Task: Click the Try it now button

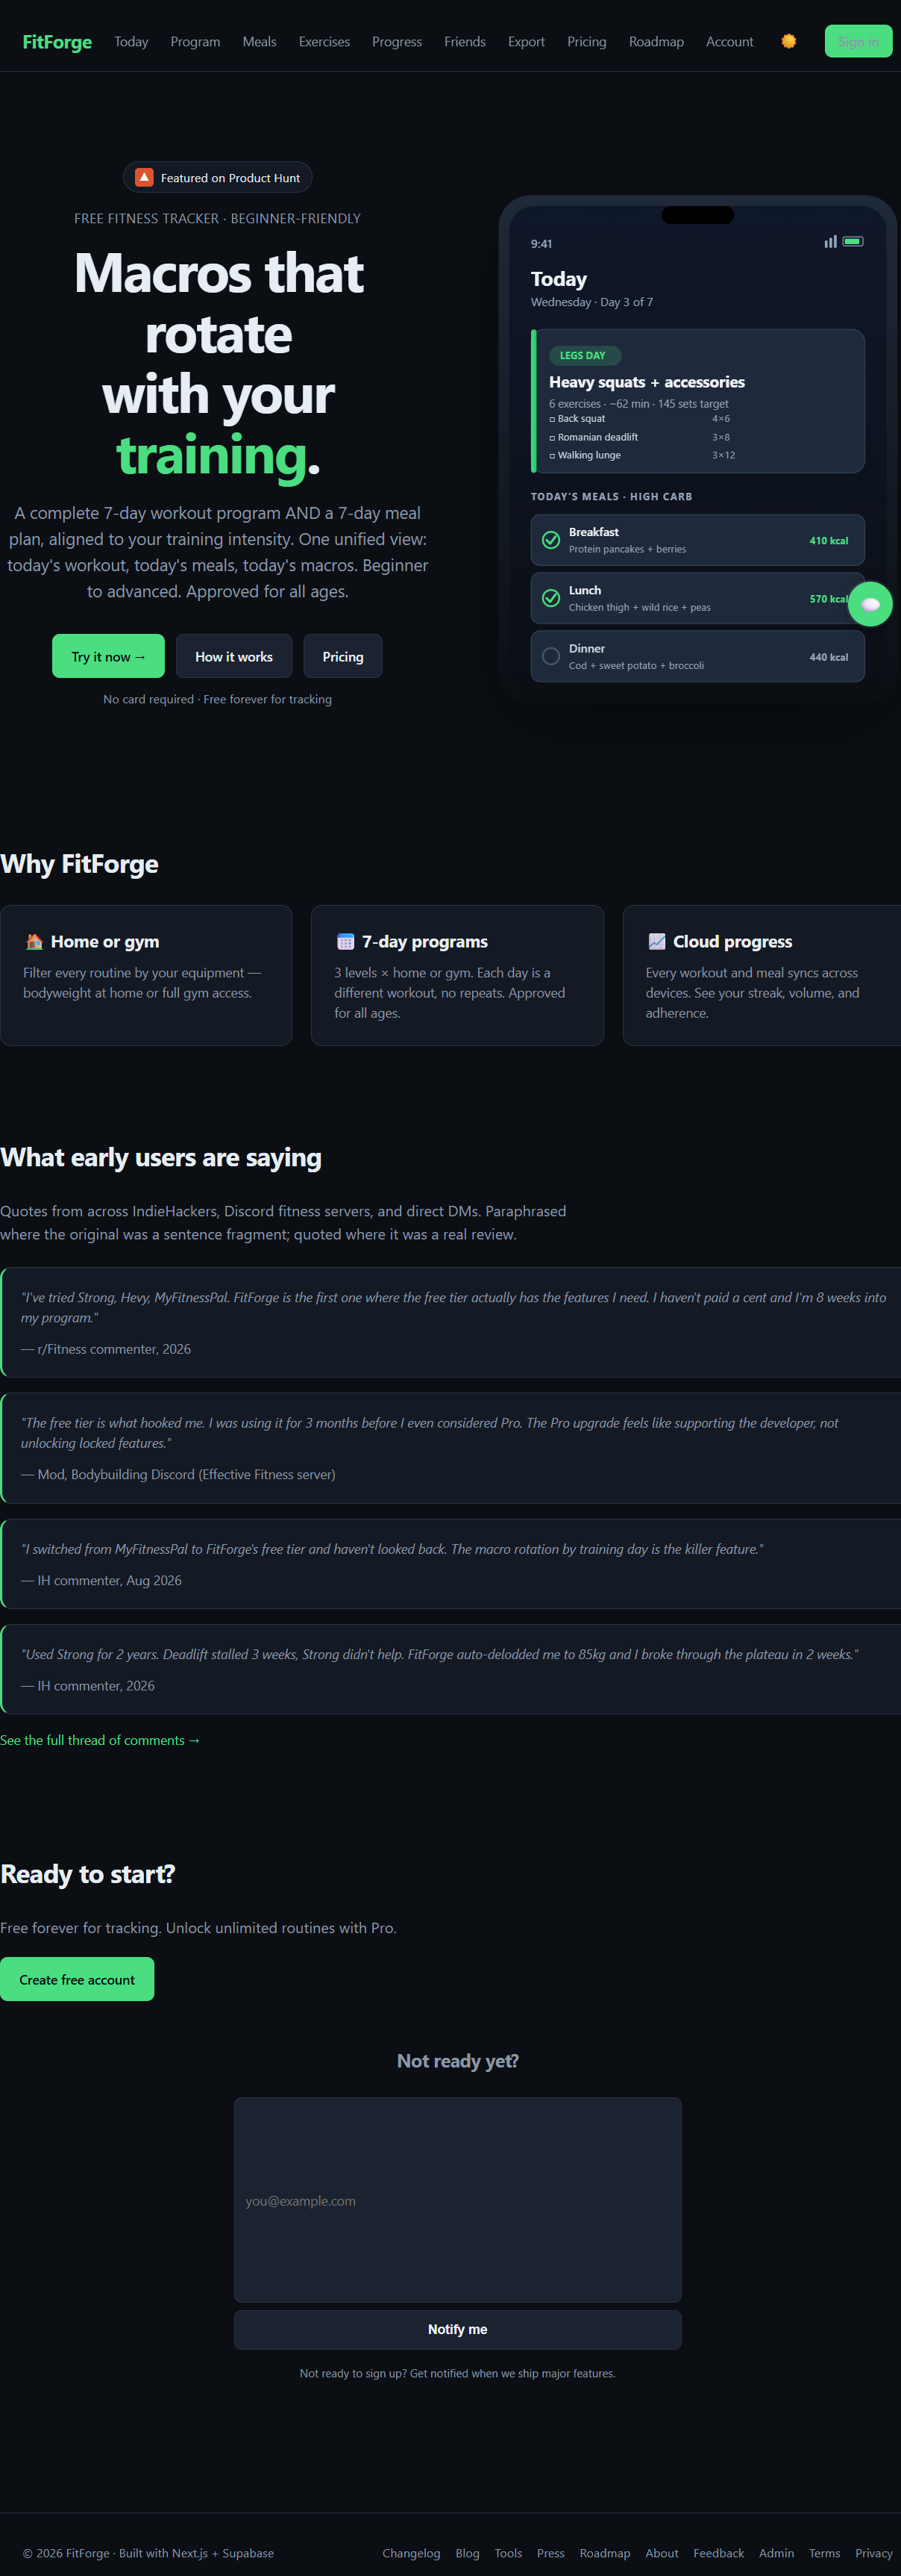Action: (108, 656)
